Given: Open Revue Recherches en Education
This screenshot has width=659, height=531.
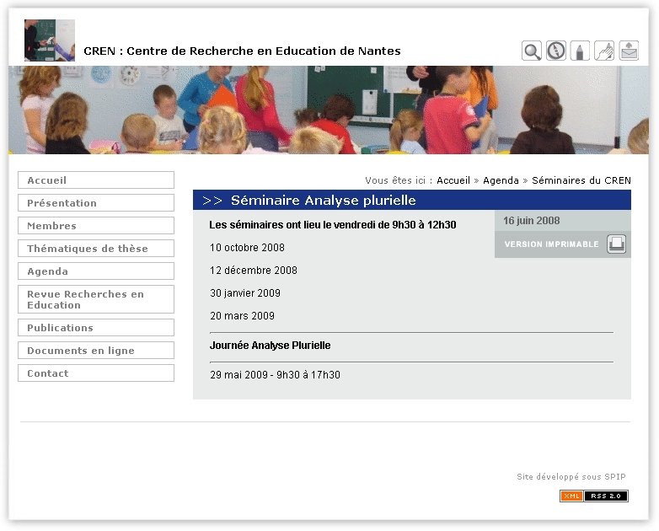Looking at the screenshot, I should (x=96, y=299).
